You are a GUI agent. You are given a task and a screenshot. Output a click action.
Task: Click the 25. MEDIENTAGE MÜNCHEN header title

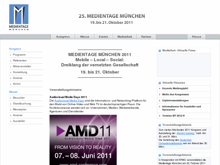tap(112, 16)
